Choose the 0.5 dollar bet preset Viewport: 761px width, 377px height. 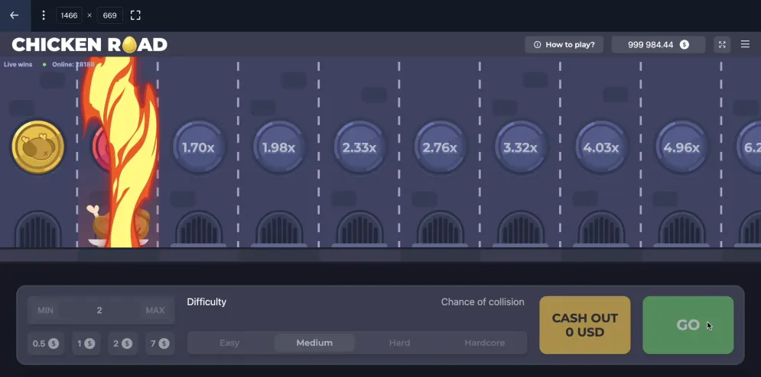click(x=46, y=343)
